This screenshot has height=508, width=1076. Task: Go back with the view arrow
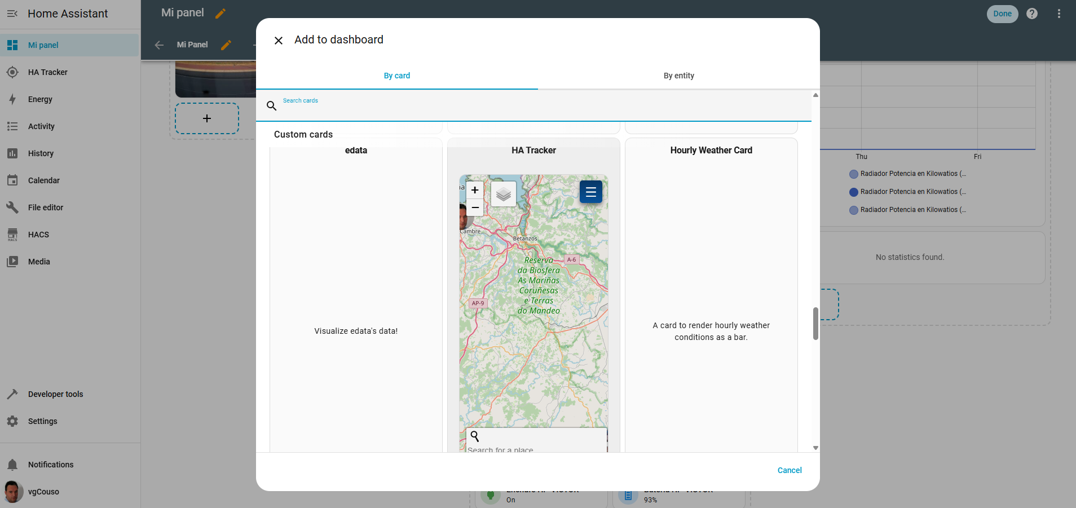tap(159, 45)
